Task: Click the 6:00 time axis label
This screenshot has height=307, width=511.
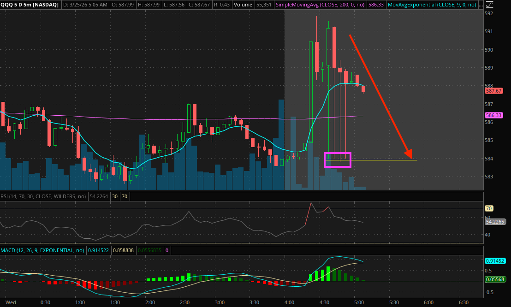Action: [x=428, y=302]
